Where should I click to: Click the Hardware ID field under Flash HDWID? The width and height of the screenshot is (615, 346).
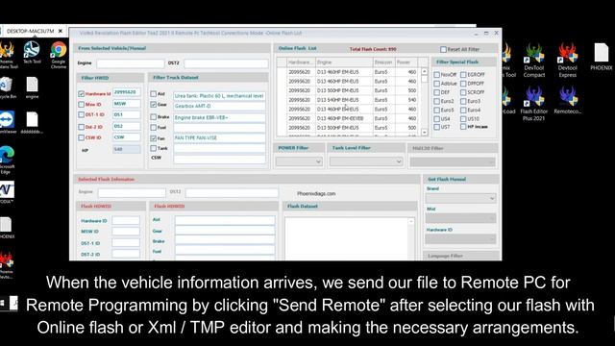pos(126,221)
